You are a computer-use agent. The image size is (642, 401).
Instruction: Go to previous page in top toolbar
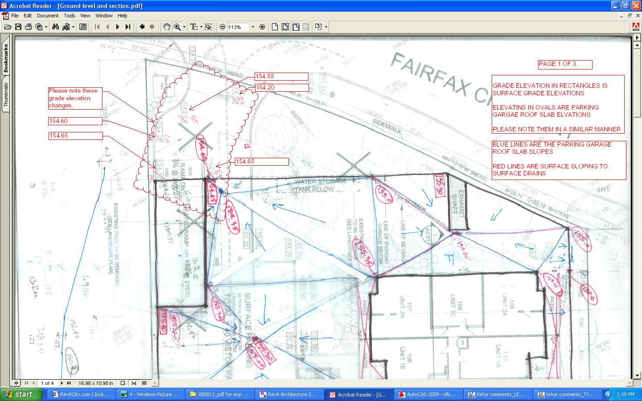click(x=107, y=27)
